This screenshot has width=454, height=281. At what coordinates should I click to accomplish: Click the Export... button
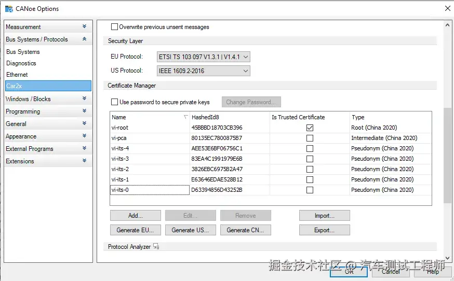click(324, 230)
